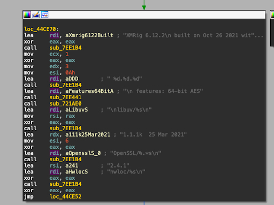Click the rax operand in mov rsi, rax
The width and height of the screenshot is (274, 205).
pos(70,116)
